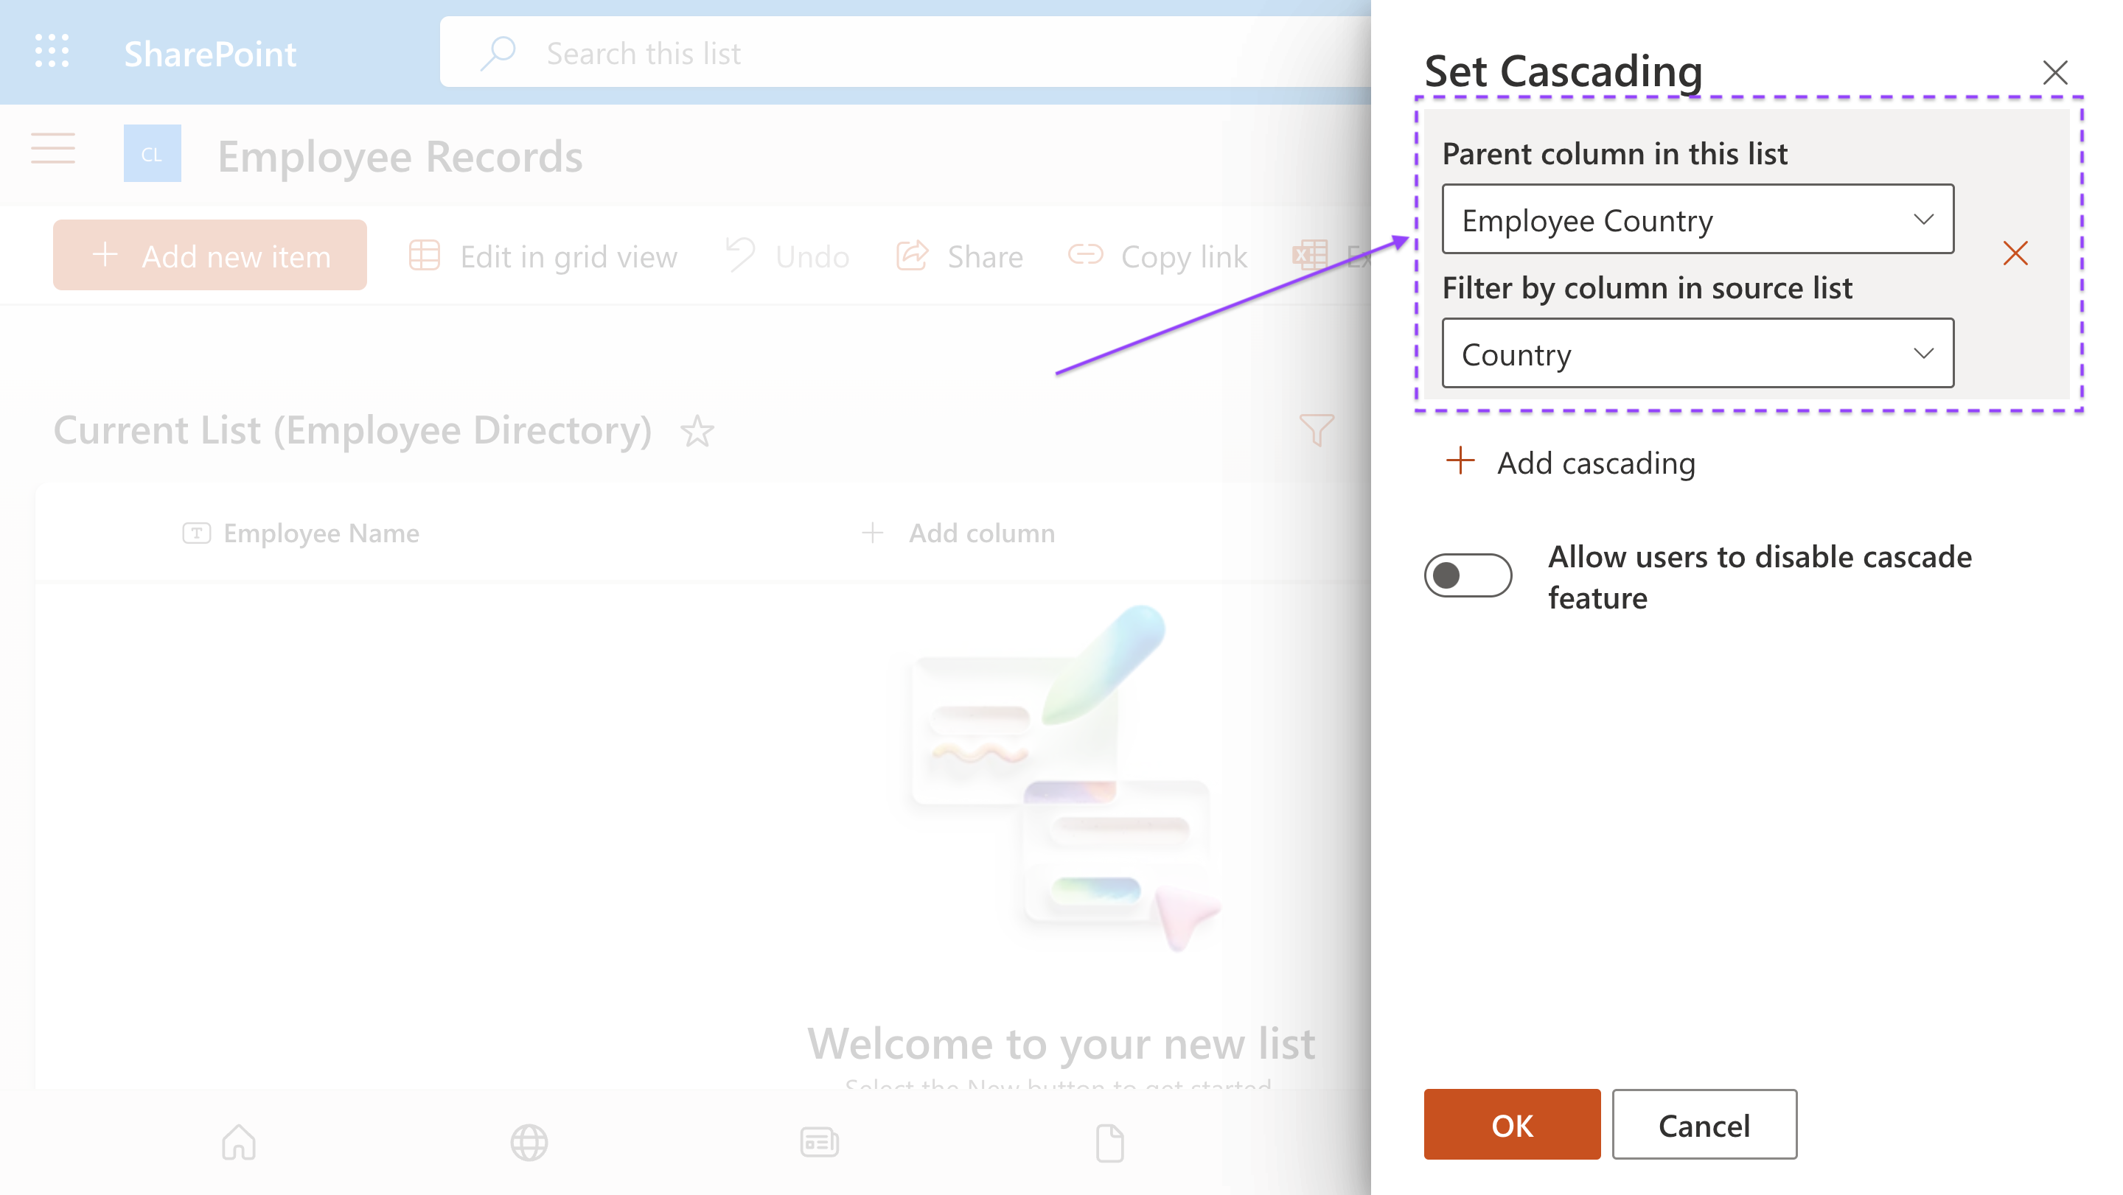Click the search magnifier icon
Screen dimensions: 2123x1195
498,53
